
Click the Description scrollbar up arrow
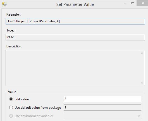(142, 53)
